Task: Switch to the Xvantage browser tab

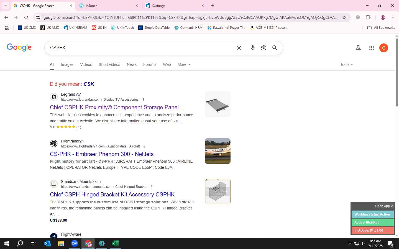Action: tap(175, 6)
